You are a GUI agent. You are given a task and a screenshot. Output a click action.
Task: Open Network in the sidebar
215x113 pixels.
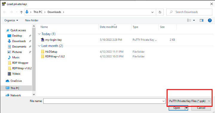tap(16, 95)
